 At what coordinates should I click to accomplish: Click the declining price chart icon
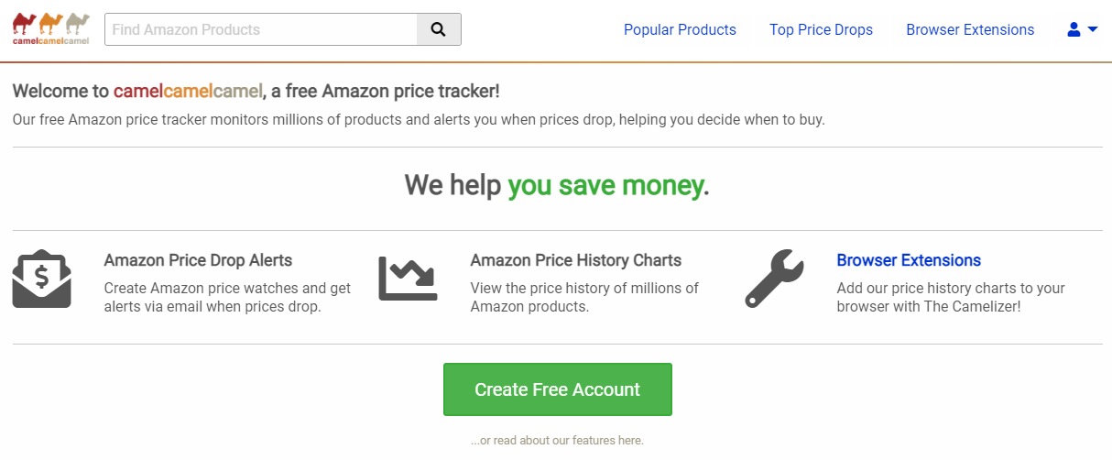(408, 279)
